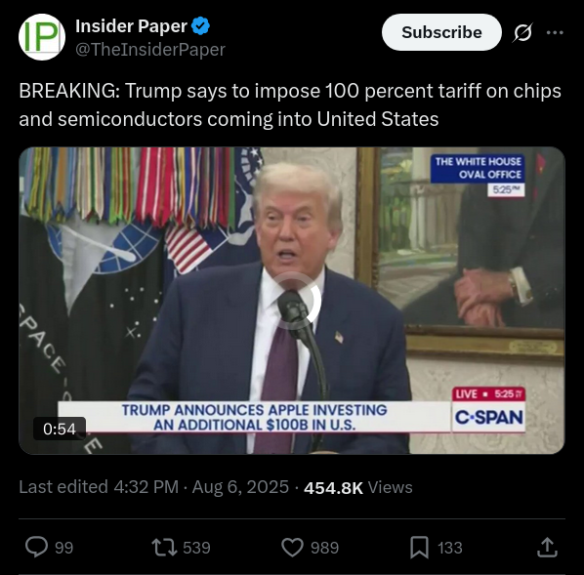Click the blue verified badge
Image resolution: width=584 pixels, height=575 pixels.
200,26
